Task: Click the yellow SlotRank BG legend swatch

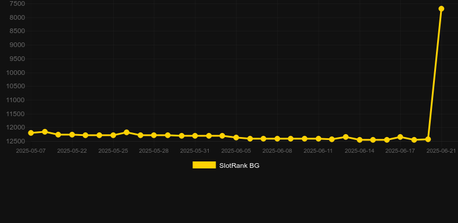Action: click(x=204, y=165)
